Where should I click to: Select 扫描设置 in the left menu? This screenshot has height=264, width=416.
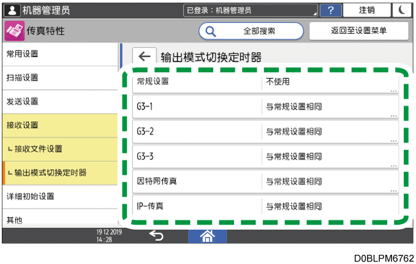coord(59,78)
